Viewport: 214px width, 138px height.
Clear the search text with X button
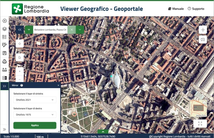(x=72, y=30)
